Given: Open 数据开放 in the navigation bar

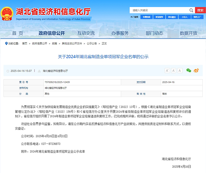Looking at the screenshot, I should 188,33.
